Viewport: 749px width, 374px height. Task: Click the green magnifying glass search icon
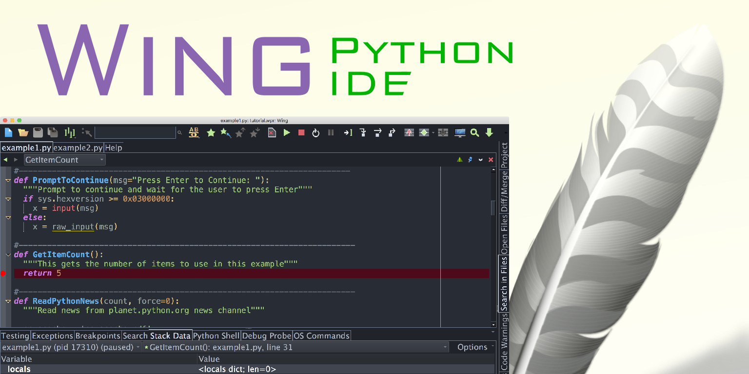click(474, 132)
